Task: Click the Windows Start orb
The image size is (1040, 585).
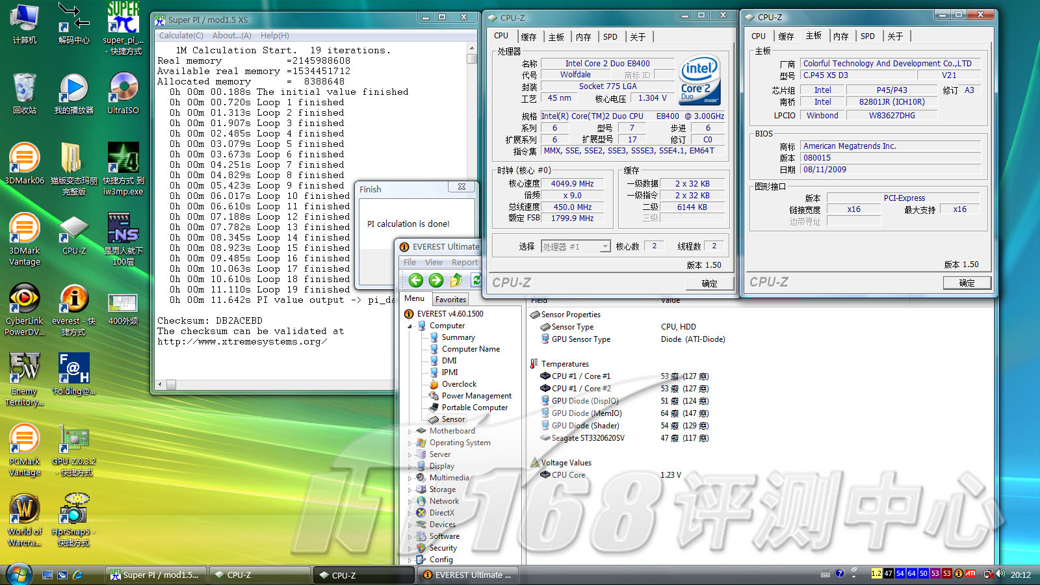Action: point(19,575)
